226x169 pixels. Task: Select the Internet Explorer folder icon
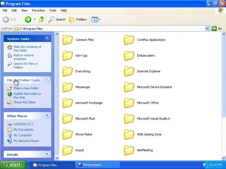tap(129, 72)
